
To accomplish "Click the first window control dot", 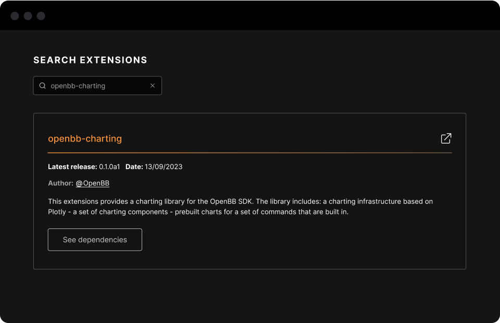I will click(15, 16).
